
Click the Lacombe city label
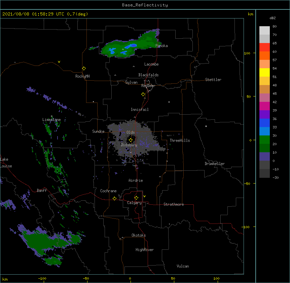pyautogui.click(x=151, y=64)
